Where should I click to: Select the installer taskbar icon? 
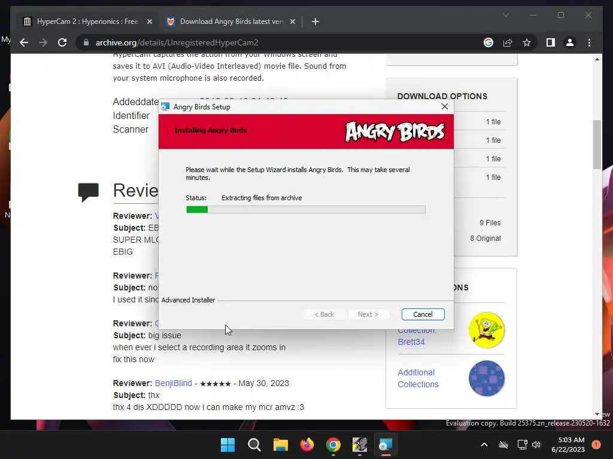(386, 445)
